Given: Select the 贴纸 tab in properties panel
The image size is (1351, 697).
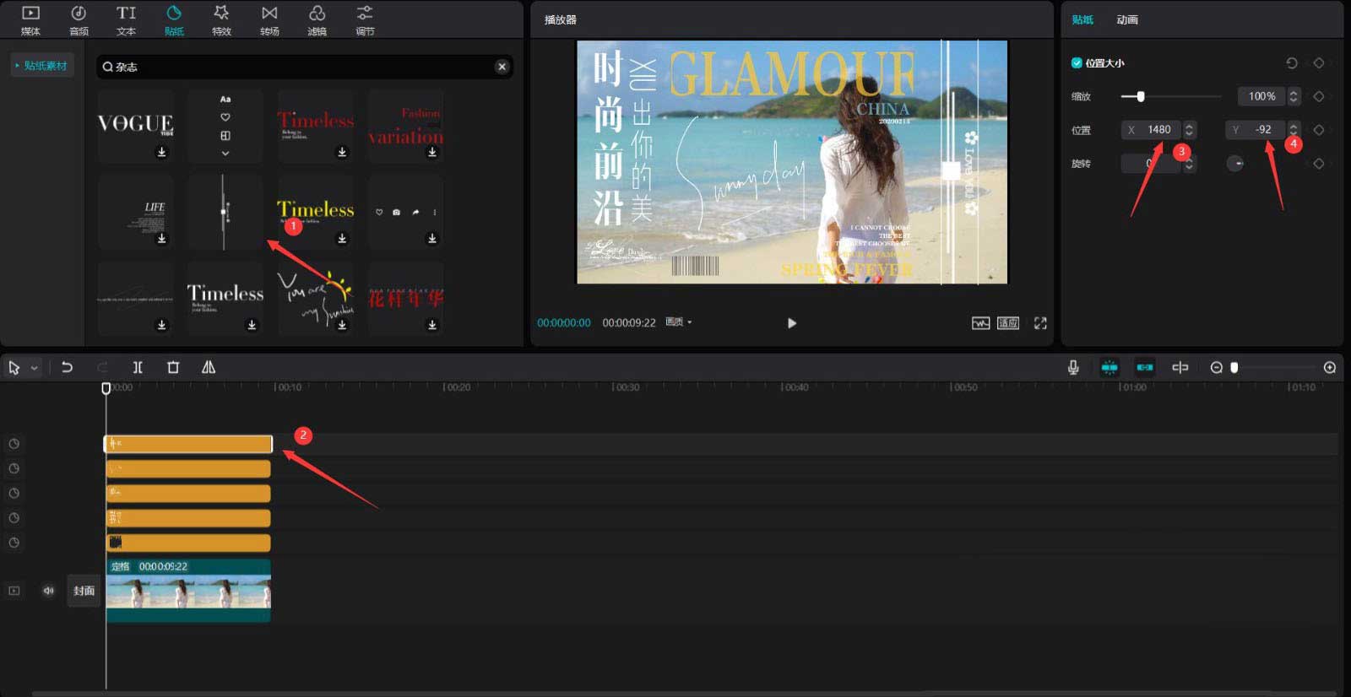Looking at the screenshot, I should point(1082,19).
